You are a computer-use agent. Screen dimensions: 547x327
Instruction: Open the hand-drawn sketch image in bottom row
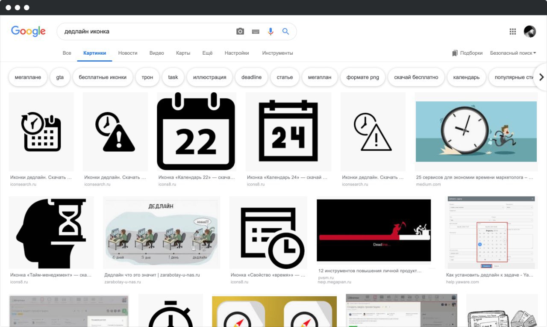coord(502,310)
